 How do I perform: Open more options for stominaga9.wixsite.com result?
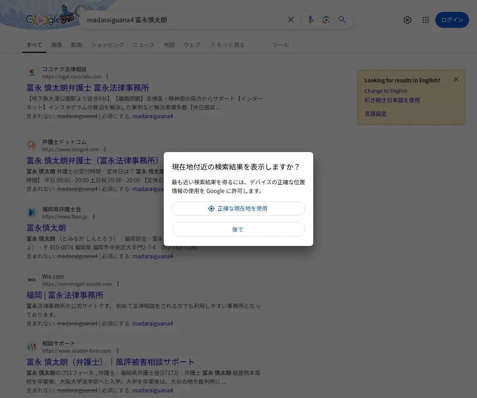tap(118, 284)
